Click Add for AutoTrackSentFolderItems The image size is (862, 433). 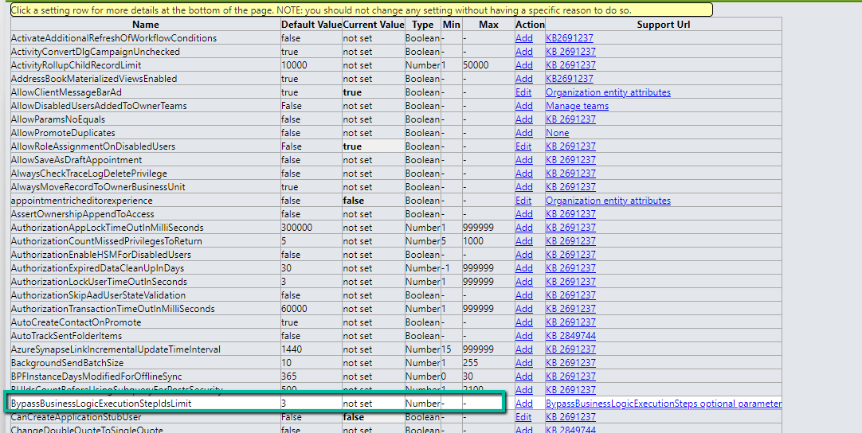(x=523, y=336)
